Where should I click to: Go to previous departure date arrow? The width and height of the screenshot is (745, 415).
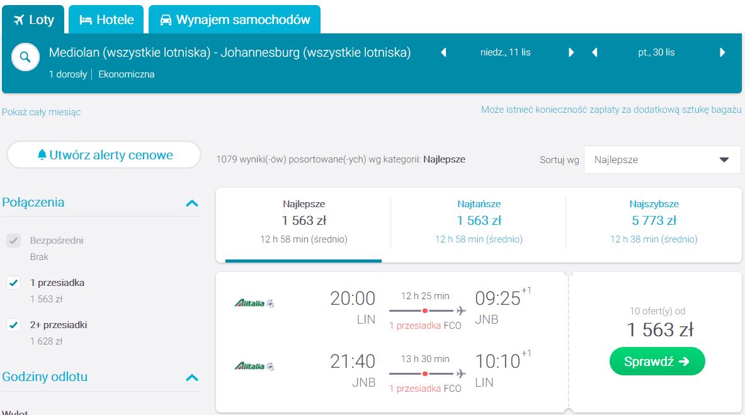pos(444,52)
